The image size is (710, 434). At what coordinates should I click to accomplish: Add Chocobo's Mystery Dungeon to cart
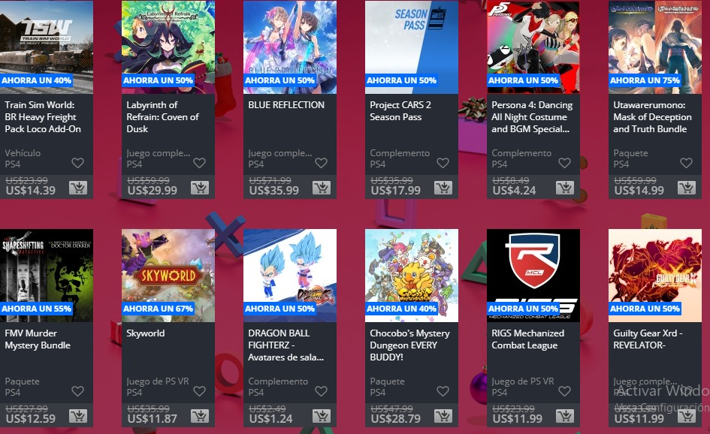[443, 415]
